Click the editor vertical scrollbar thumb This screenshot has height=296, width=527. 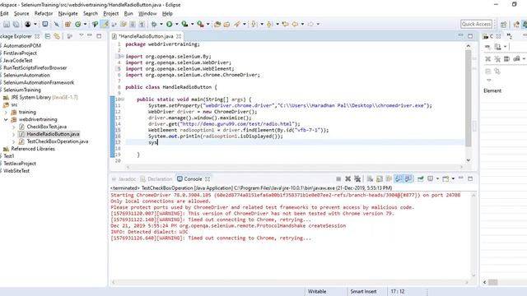pos(469,99)
